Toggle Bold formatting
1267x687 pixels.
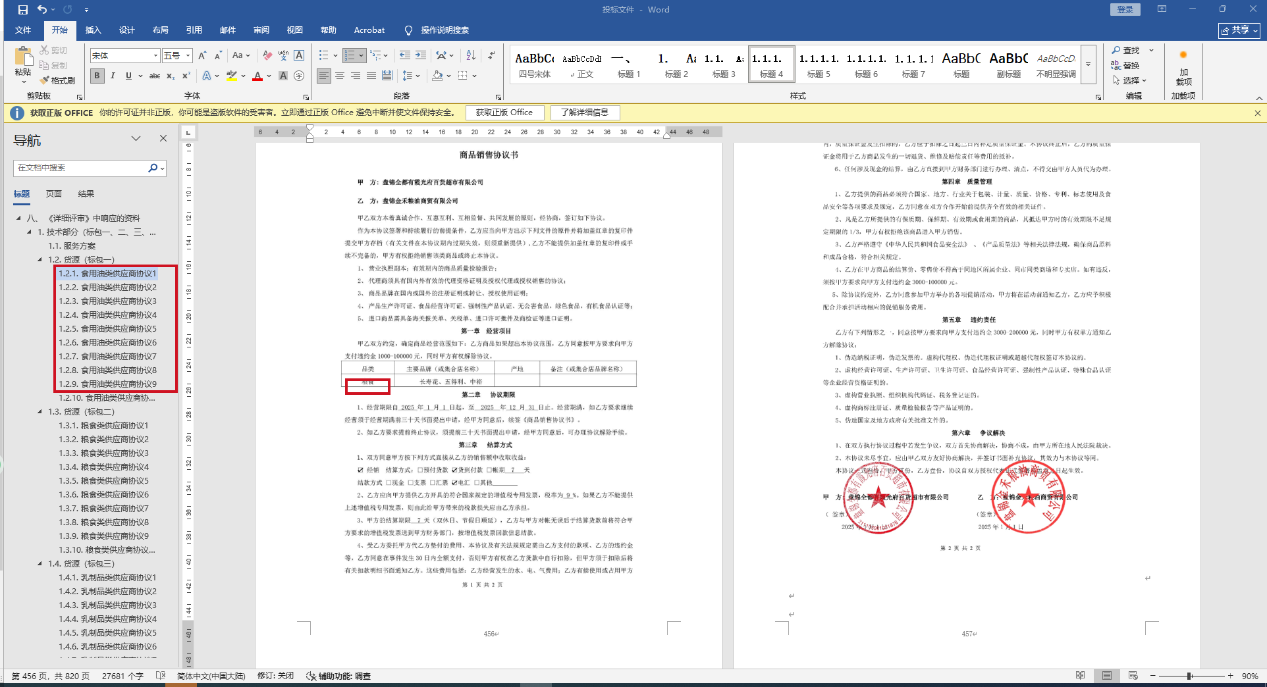pos(97,76)
